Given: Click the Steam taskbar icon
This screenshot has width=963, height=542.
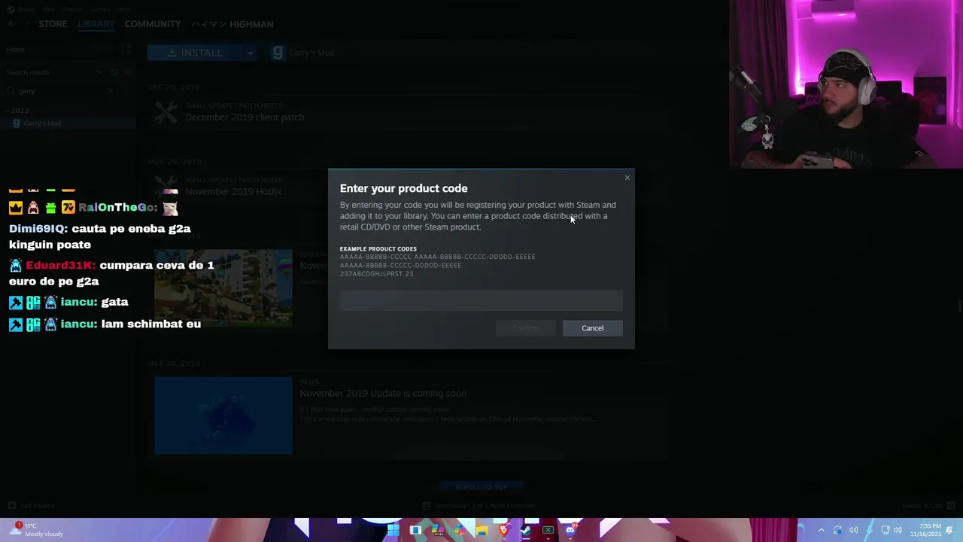Looking at the screenshot, I should click(x=525, y=530).
